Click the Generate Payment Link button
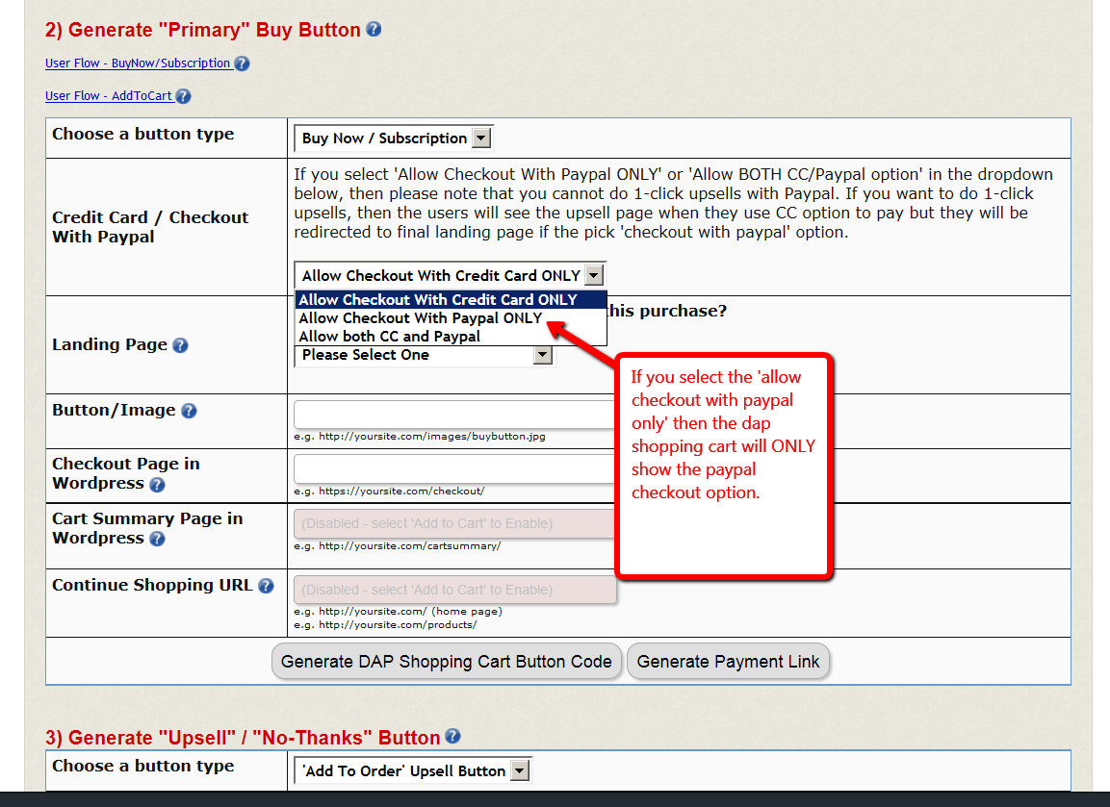This screenshot has width=1110, height=807. pos(728,662)
